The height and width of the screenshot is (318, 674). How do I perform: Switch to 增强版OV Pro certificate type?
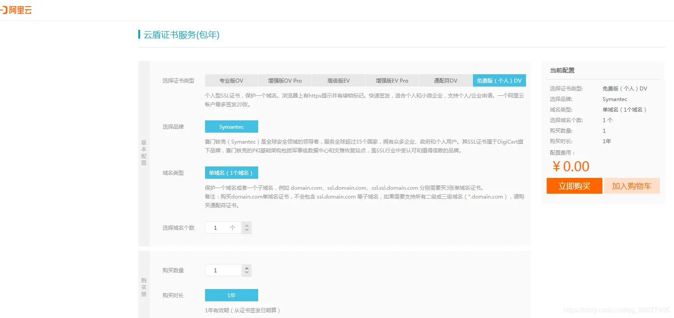tap(285, 80)
